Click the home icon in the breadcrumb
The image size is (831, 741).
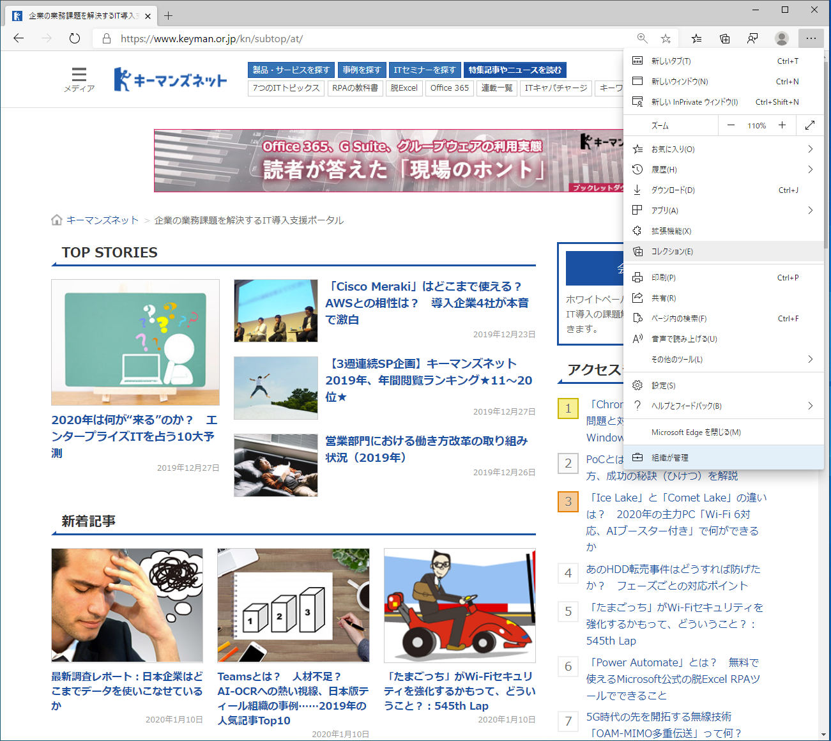point(57,220)
